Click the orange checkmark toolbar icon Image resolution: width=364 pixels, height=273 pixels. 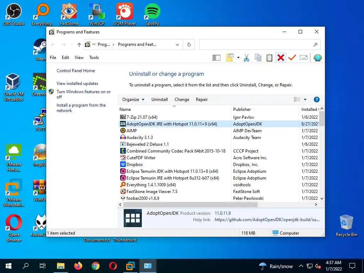click(x=292, y=58)
